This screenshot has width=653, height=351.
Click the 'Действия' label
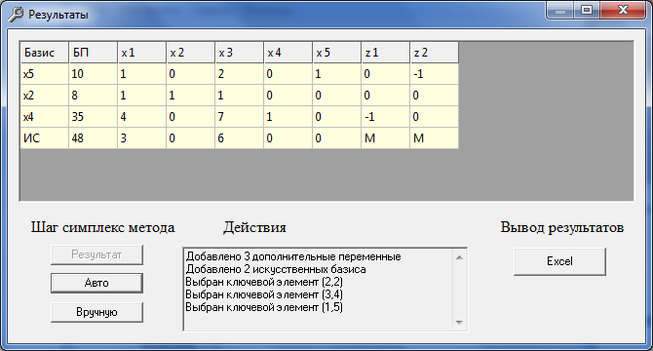254,228
